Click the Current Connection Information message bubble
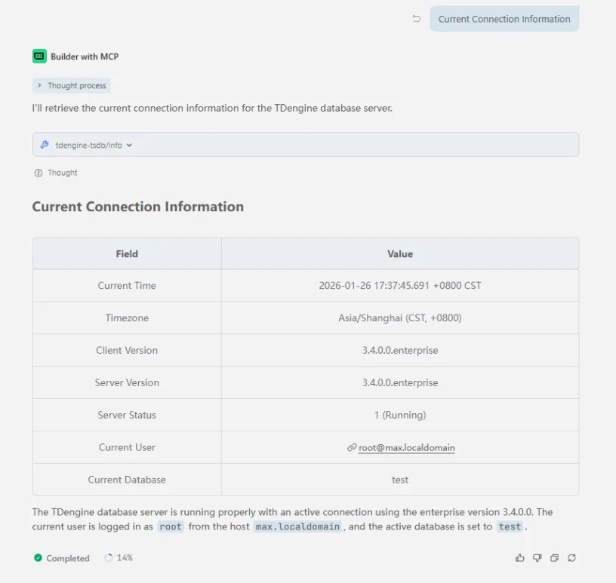The height and width of the screenshot is (583, 616). click(x=504, y=19)
